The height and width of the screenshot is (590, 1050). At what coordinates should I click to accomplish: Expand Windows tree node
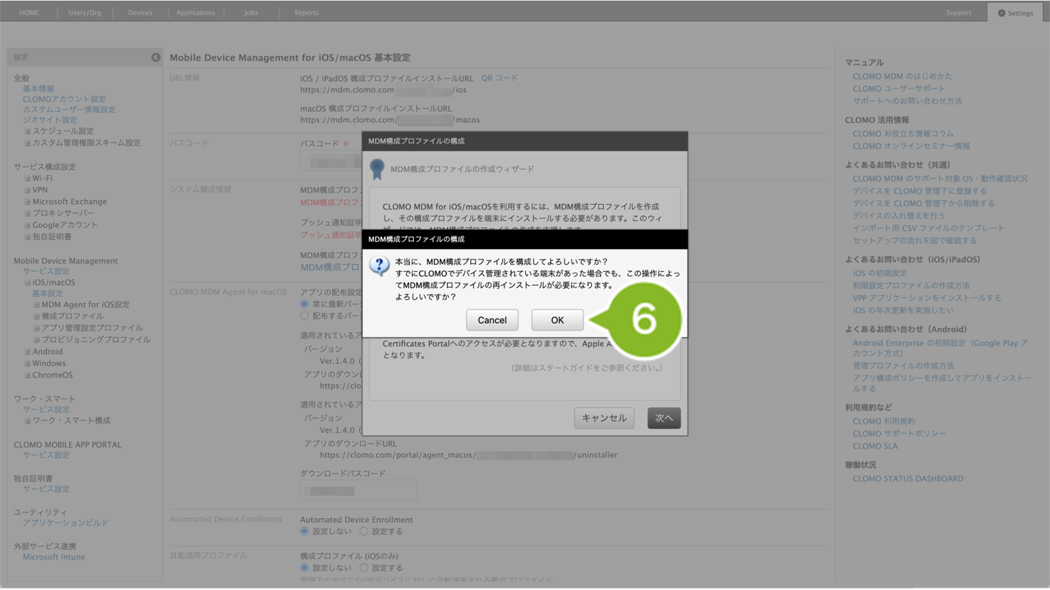coord(27,363)
